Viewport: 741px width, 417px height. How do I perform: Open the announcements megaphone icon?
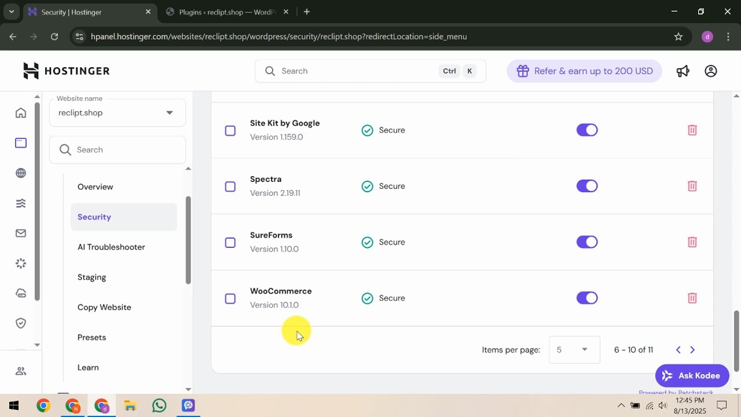click(x=683, y=71)
